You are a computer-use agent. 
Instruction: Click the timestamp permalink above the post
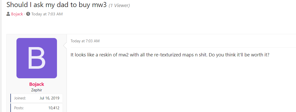click(x=85, y=41)
